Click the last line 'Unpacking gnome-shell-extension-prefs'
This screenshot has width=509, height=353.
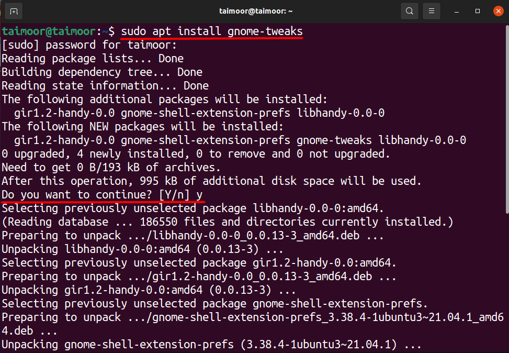click(211, 345)
